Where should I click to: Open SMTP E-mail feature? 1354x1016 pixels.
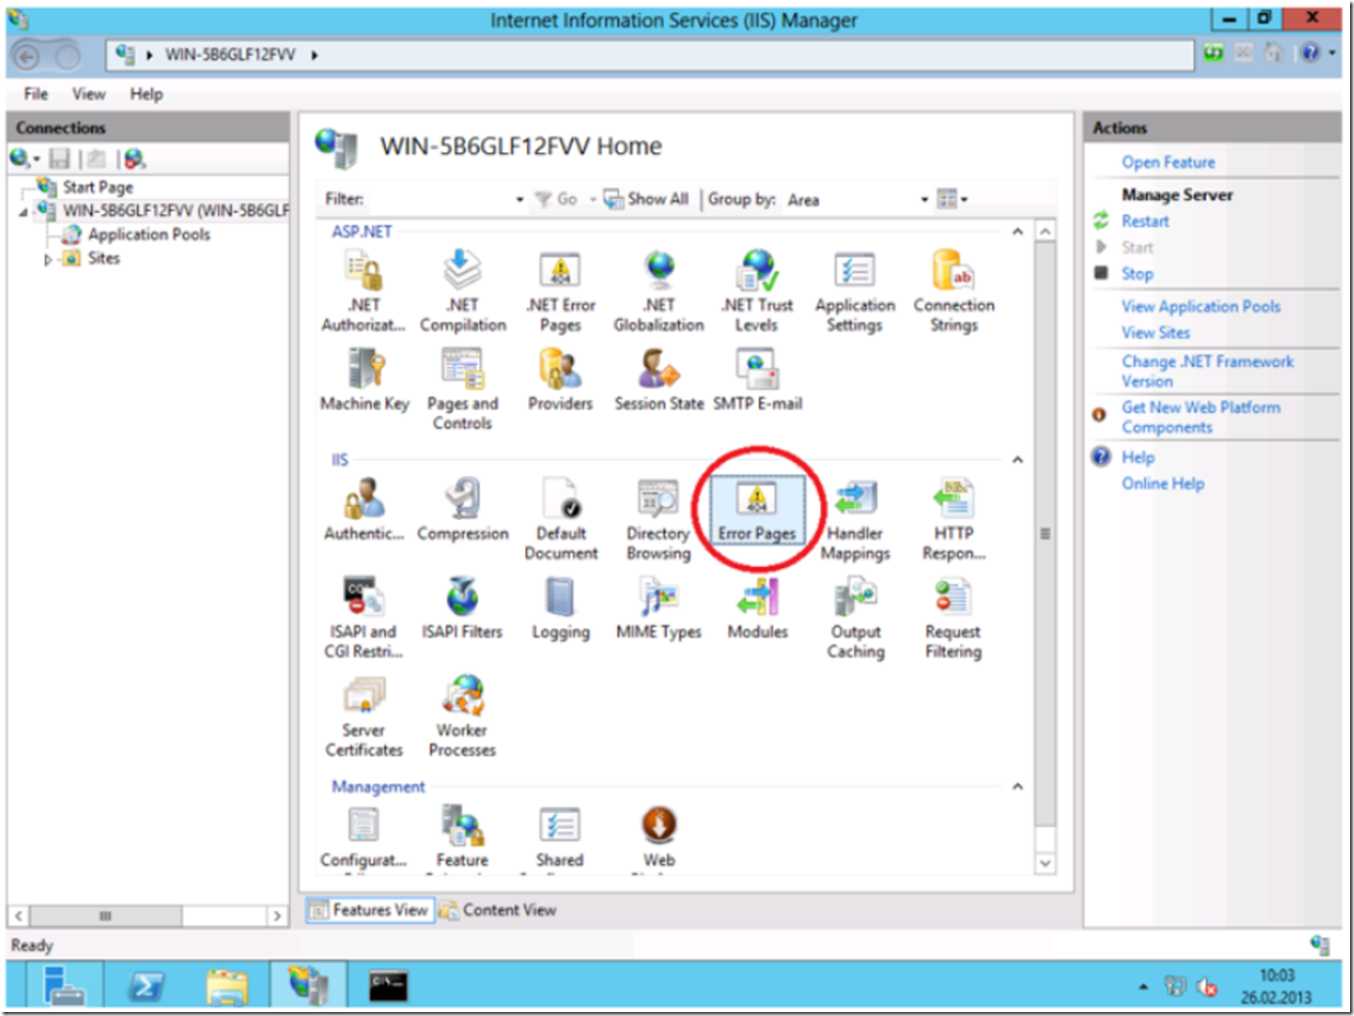pyautogui.click(x=757, y=380)
